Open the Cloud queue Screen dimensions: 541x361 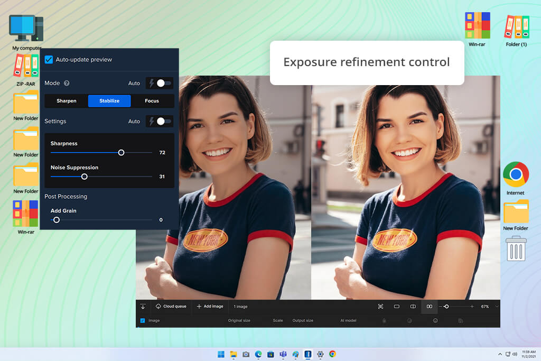(x=171, y=307)
